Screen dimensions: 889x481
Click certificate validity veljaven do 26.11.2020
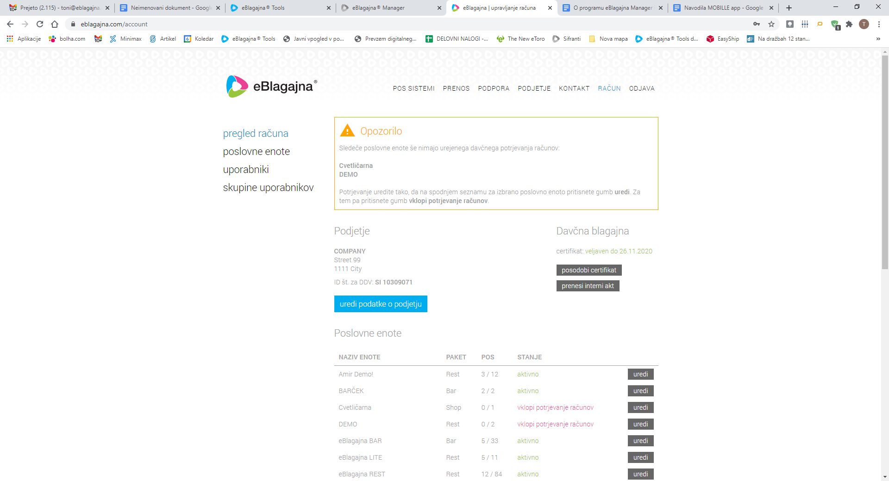pyautogui.click(x=619, y=251)
